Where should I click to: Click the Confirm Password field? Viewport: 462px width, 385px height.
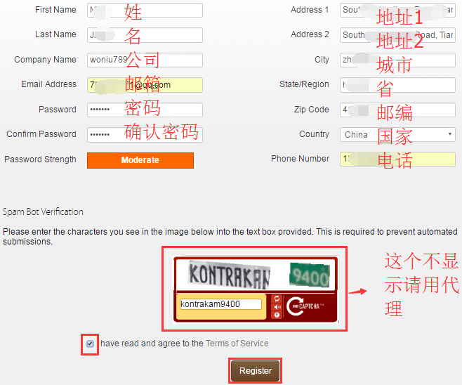pos(145,134)
